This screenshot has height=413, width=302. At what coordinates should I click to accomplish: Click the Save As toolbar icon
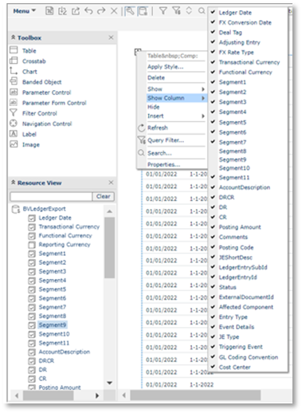(x=62, y=11)
